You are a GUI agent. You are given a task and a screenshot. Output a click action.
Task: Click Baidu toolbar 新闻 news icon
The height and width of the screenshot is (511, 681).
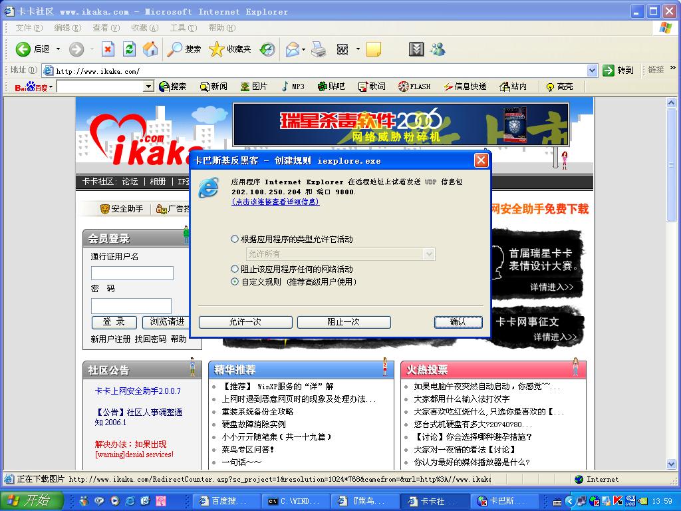pos(205,86)
